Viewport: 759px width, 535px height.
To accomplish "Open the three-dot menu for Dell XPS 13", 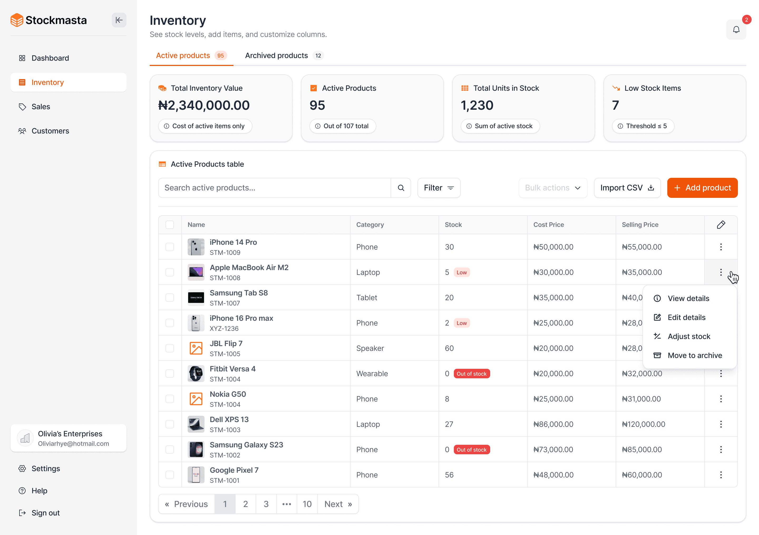I will (721, 424).
